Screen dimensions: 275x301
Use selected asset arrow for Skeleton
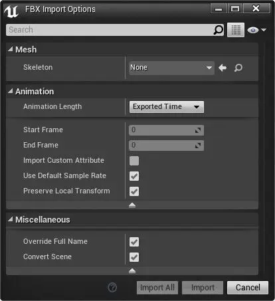pos(223,68)
